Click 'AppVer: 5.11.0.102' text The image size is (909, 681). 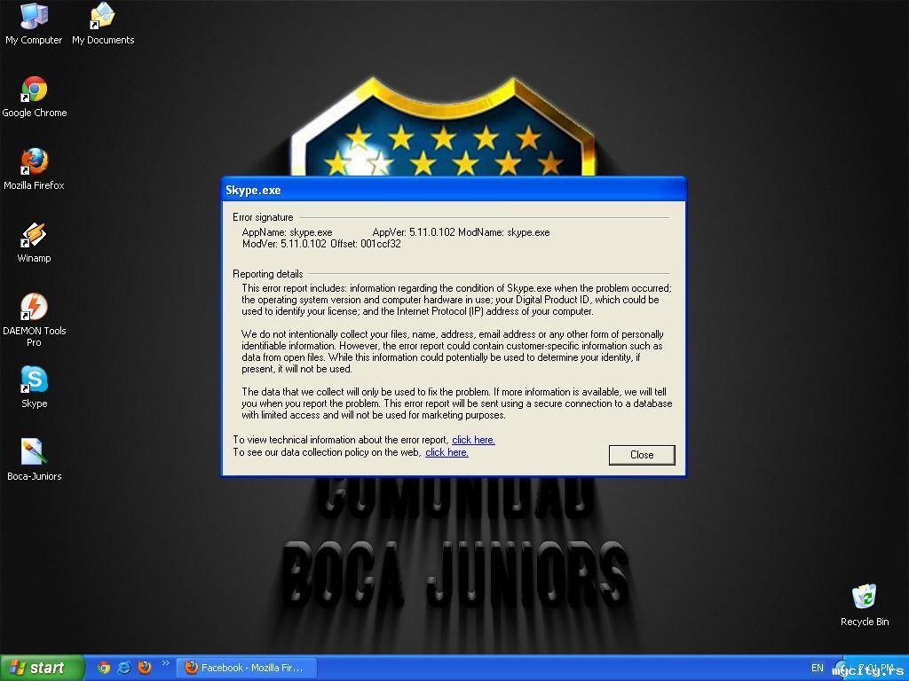414,232
